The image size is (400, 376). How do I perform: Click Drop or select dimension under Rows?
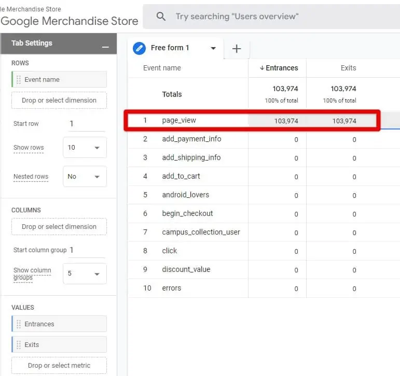coord(59,100)
